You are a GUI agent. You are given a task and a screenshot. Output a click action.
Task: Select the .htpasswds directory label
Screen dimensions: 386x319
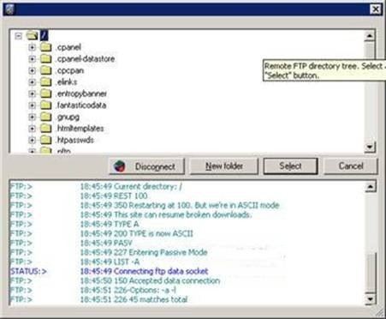(x=75, y=140)
